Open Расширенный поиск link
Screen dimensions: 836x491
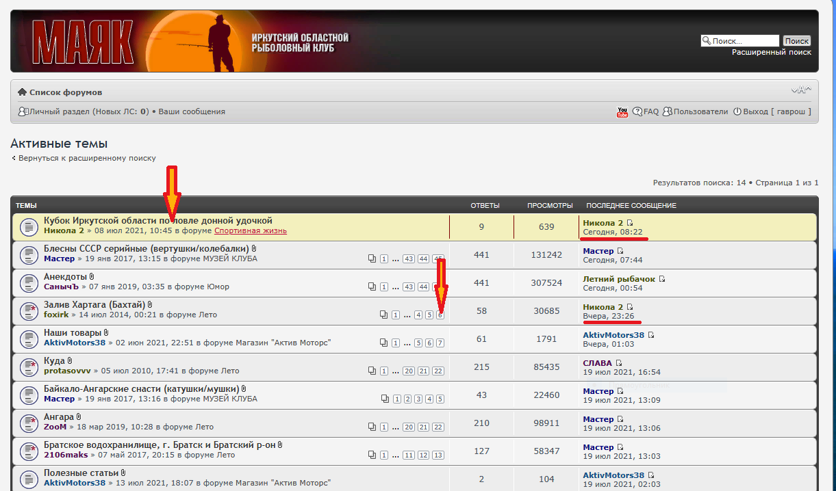(x=772, y=52)
